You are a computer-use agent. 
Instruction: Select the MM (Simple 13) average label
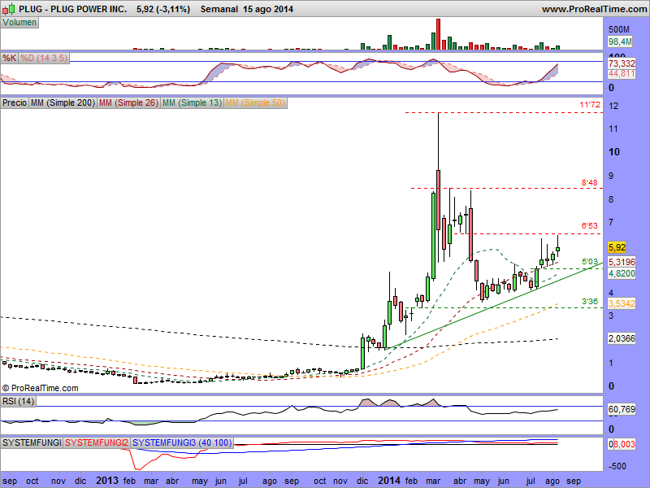pos(192,102)
